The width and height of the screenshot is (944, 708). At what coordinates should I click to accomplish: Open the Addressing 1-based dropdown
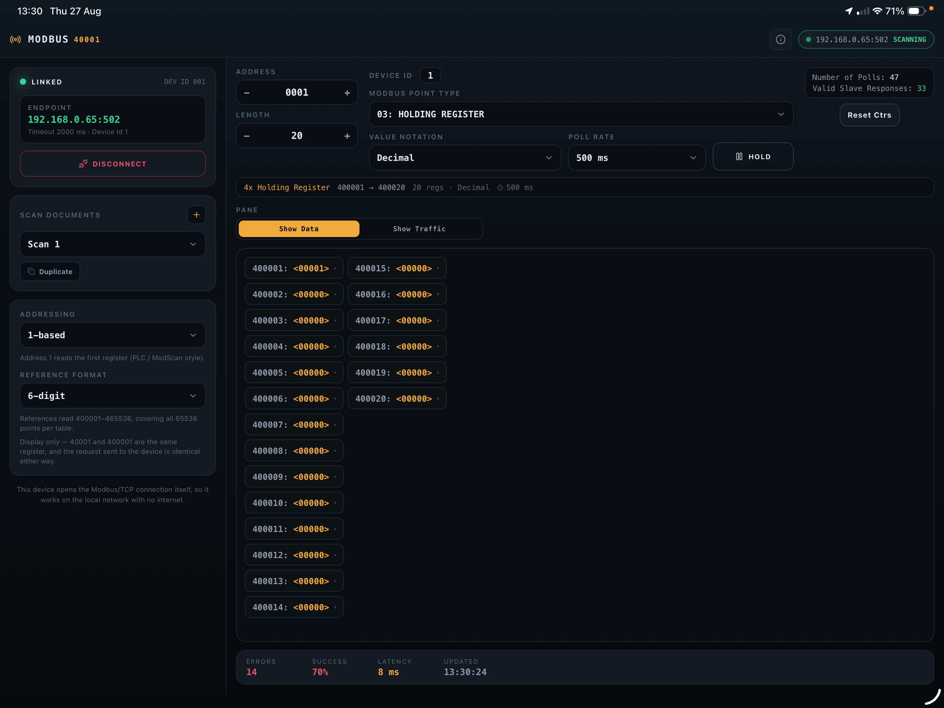[113, 335]
